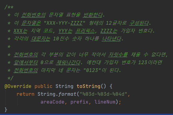
Task: Click the @Override annotation
Action: pyautogui.click(x=18, y=86)
